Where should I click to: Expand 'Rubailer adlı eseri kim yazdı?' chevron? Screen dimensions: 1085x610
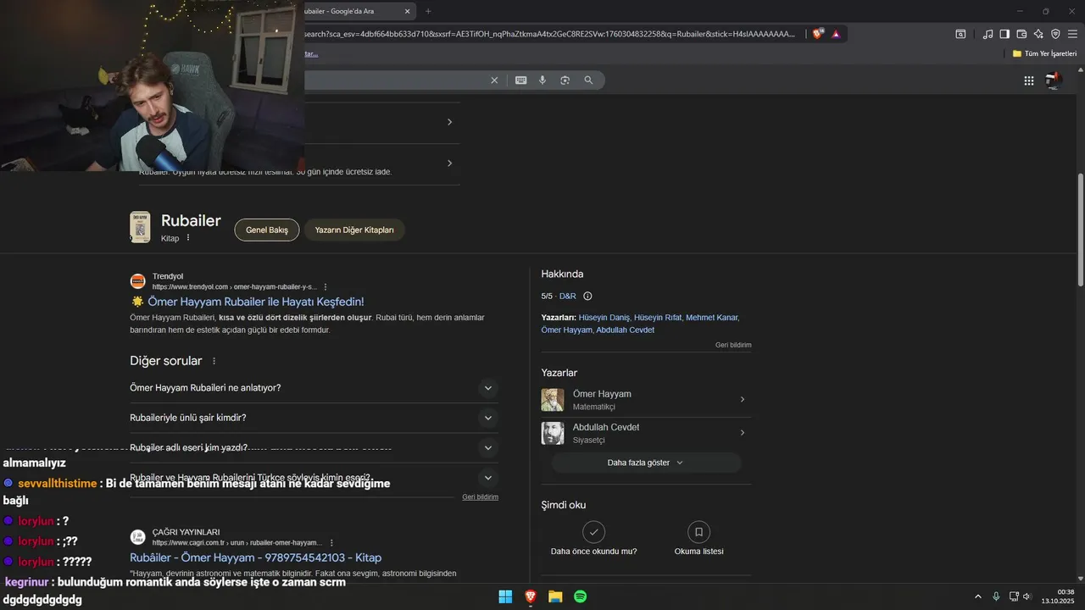(487, 447)
